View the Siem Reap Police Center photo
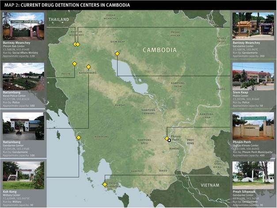This screenshot has height=208, width=277. point(253,76)
